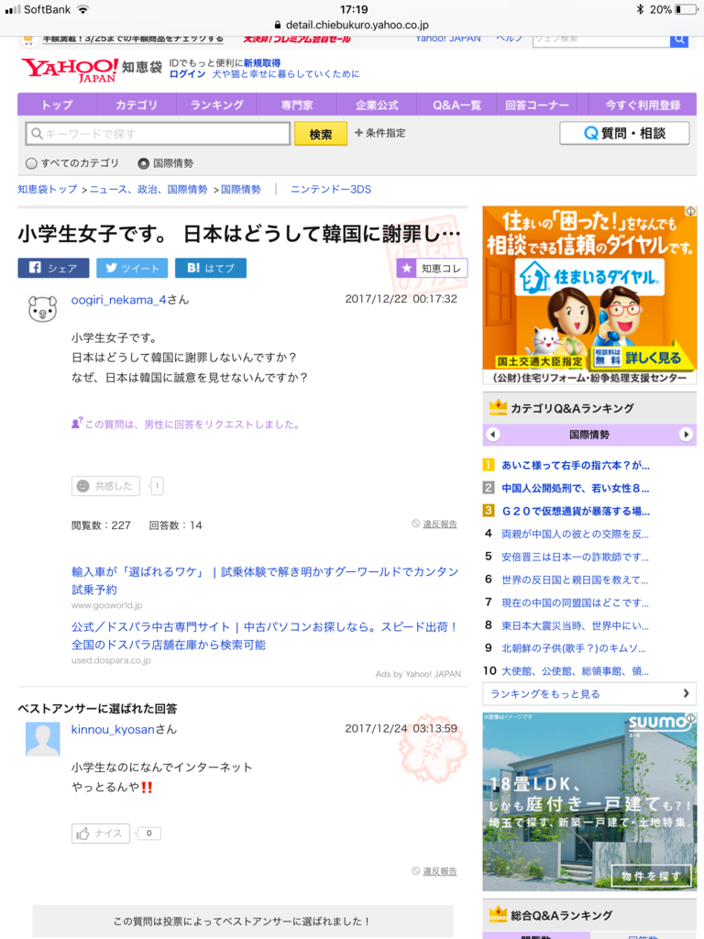Open 知恵袋トップ breadcrumb link
The image size is (704, 939).
48,189
